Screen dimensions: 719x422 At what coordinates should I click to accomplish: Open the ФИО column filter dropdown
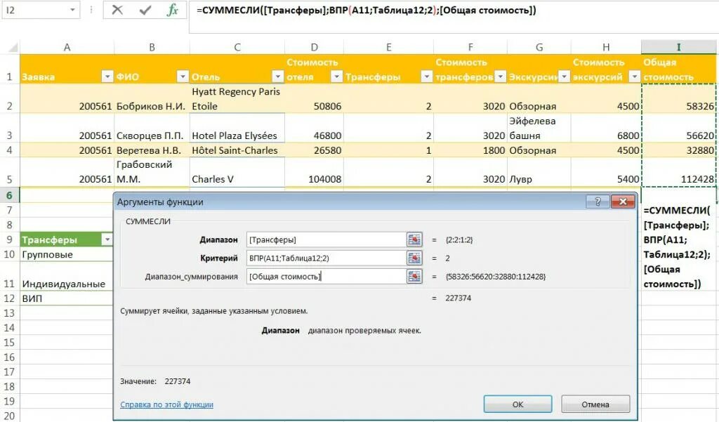click(183, 77)
